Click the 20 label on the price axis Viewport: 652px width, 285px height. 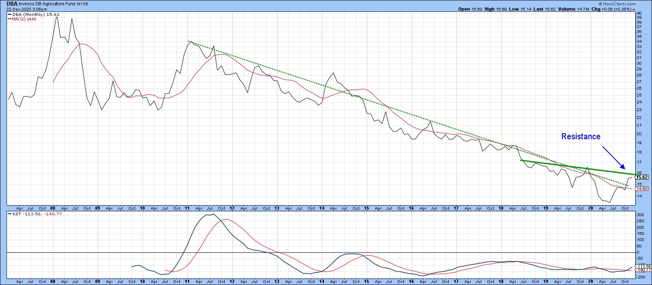(x=639, y=134)
